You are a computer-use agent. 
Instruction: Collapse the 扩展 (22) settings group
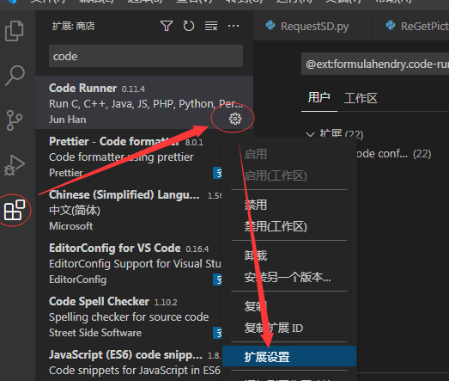click(x=310, y=134)
